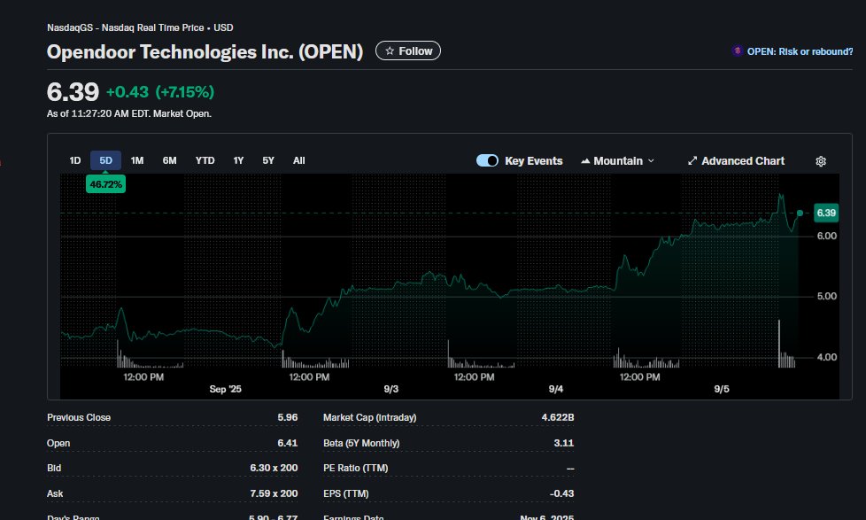Click the 9/5 date label on chart axis
866x520 pixels.
(x=722, y=389)
